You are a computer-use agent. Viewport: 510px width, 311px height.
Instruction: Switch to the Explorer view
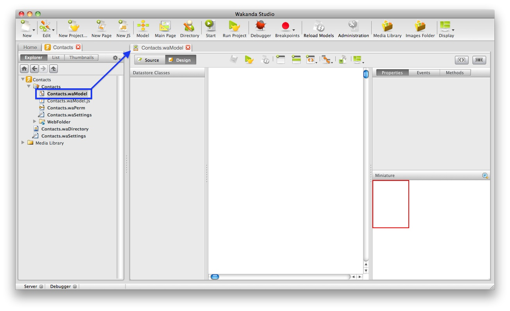(34, 57)
